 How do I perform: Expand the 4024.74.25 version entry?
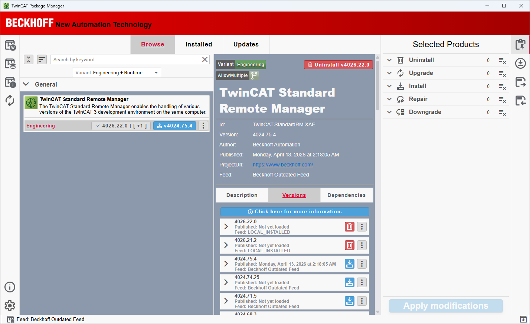tap(226, 282)
